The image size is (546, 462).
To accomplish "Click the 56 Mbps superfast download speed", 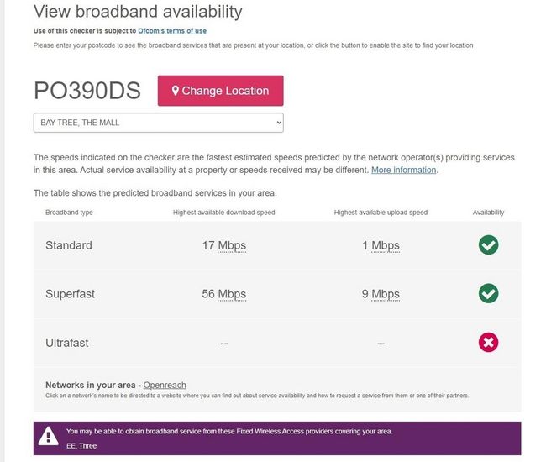I will pos(223,294).
